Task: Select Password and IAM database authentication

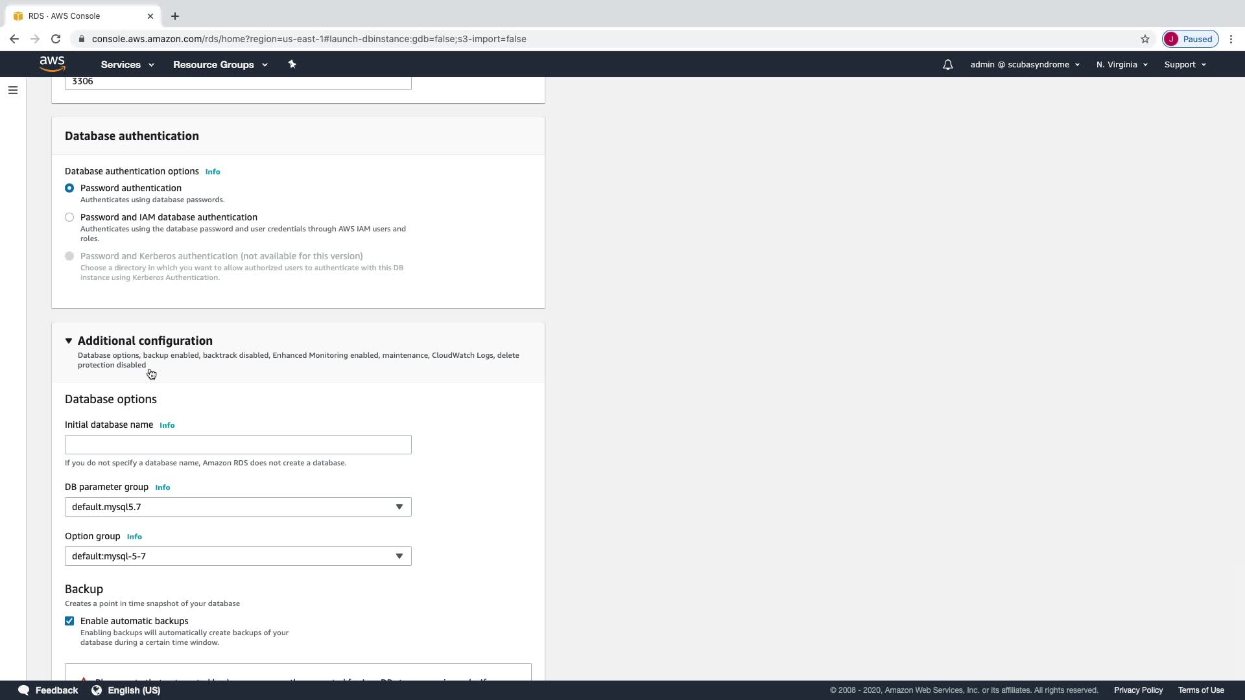Action: pos(69,217)
